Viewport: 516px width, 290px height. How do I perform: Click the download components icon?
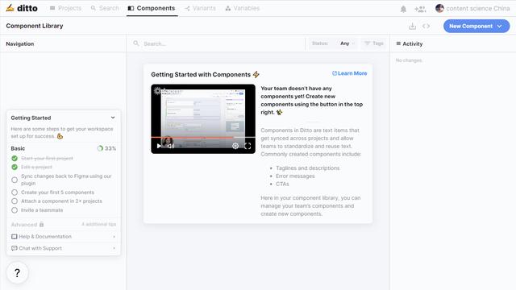pos(412,26)
